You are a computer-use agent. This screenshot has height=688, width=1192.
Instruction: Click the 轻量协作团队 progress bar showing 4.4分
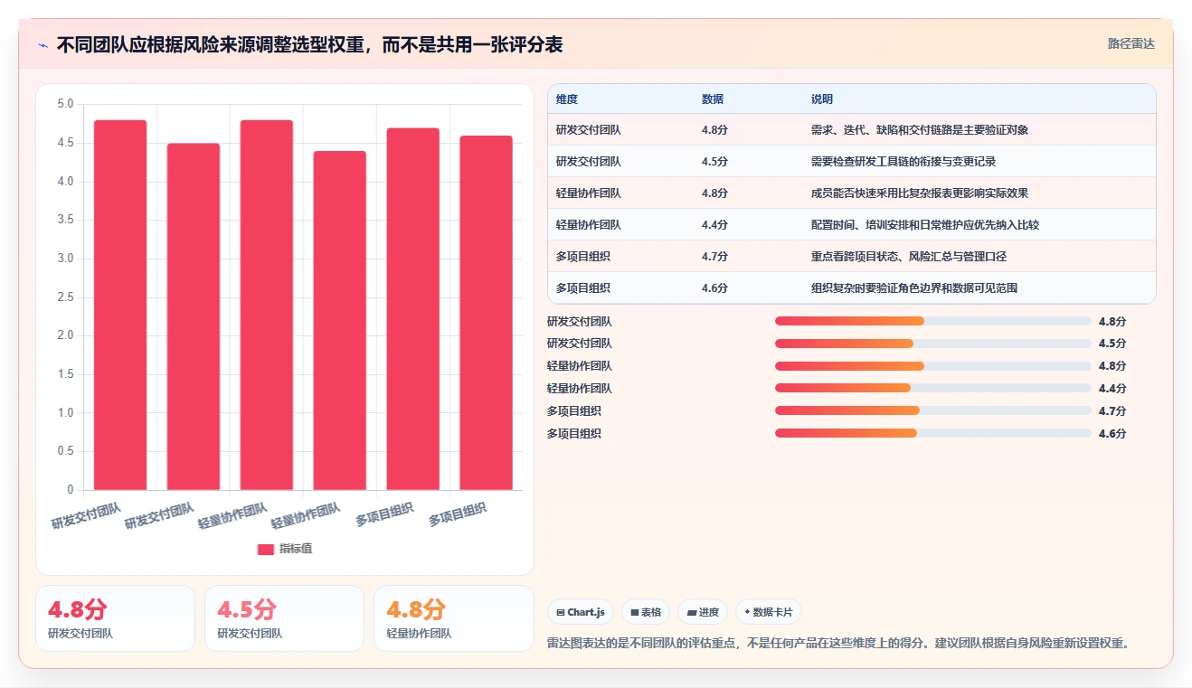point(933,388)
